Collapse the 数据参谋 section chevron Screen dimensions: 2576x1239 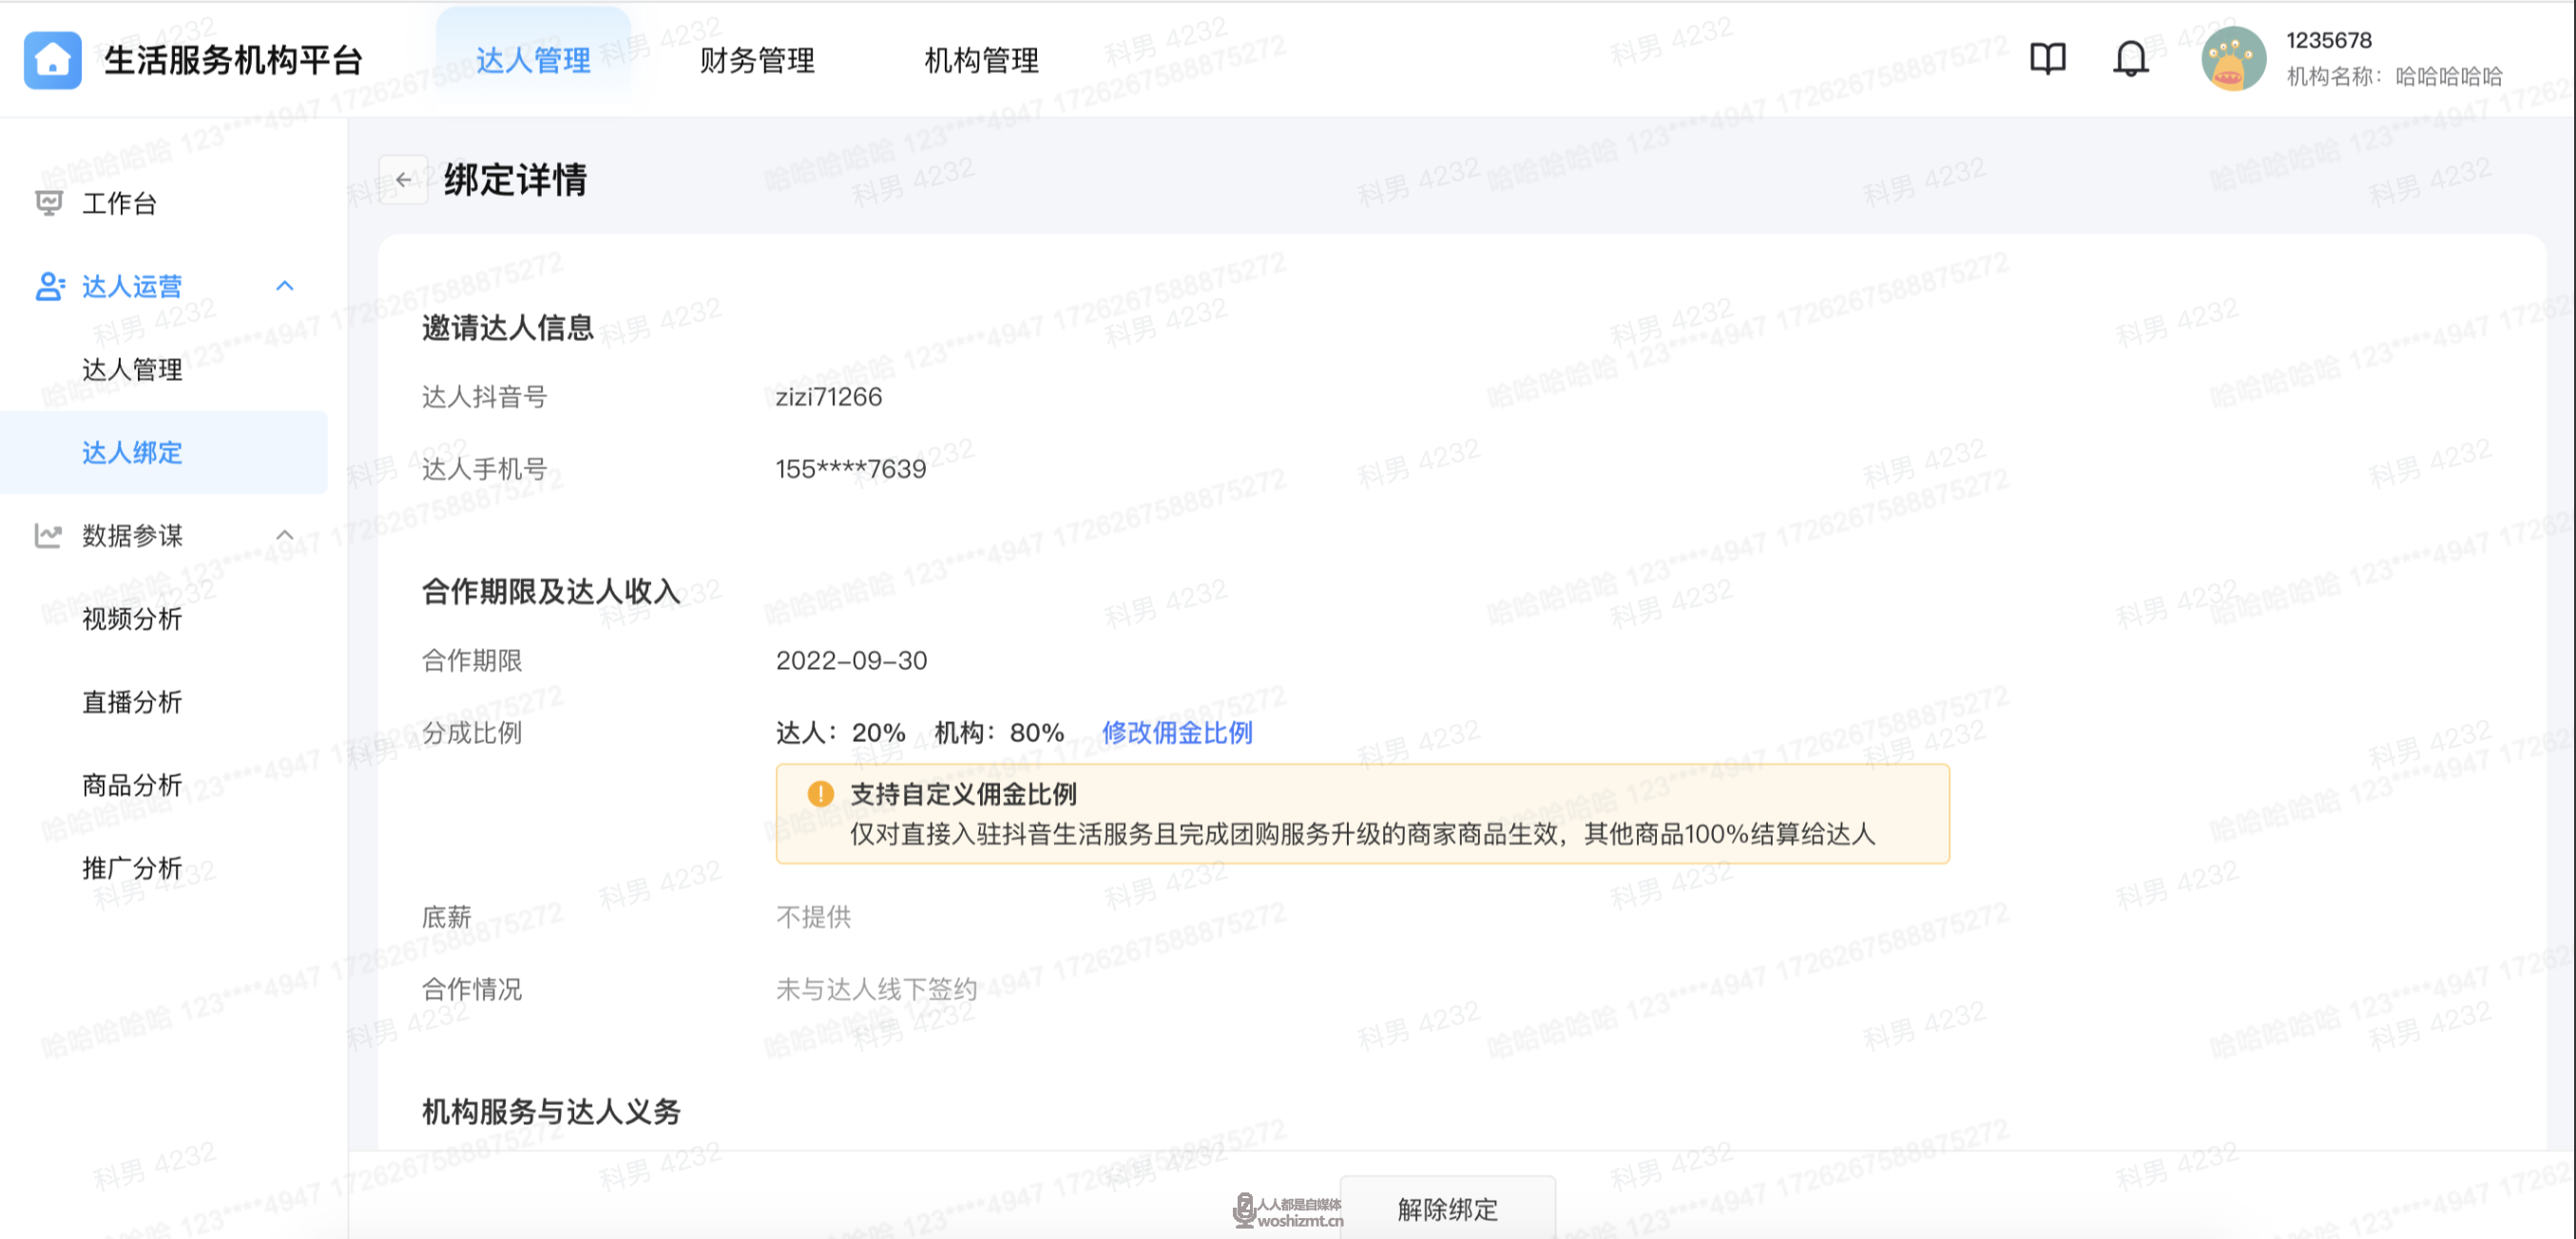coord(285,536)
